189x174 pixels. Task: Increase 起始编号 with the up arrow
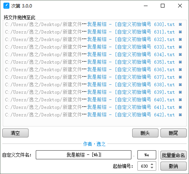[x=152, y=164]
